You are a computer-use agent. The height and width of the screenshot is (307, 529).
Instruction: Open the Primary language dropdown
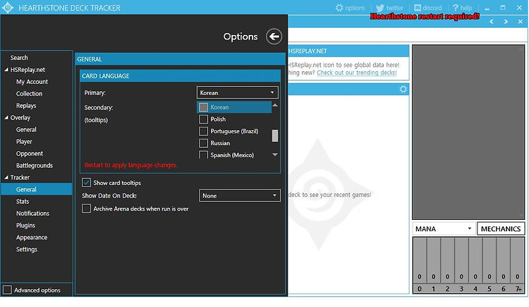point(237,92)
